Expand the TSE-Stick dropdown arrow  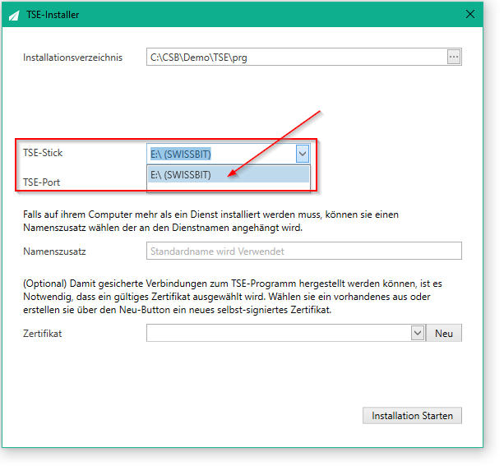302,154
